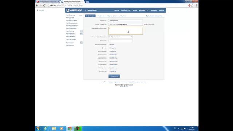Click inside the Название field
This screenshot has width=233, height=131.
(x=126, y=21)
